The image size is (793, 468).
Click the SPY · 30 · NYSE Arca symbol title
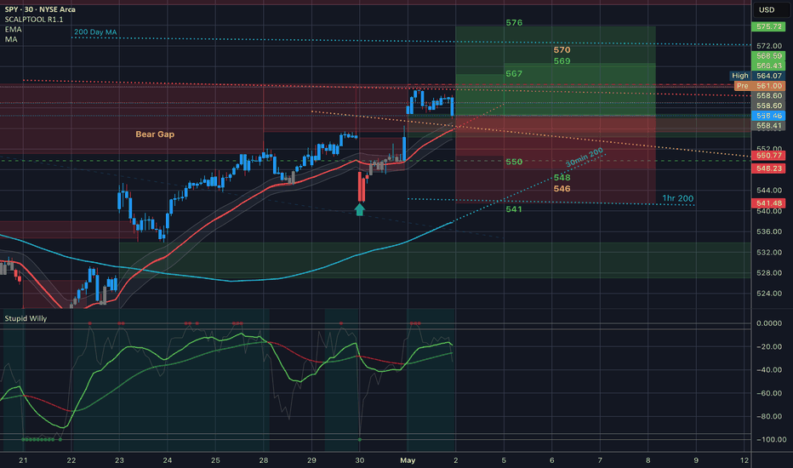click(40, 9)
